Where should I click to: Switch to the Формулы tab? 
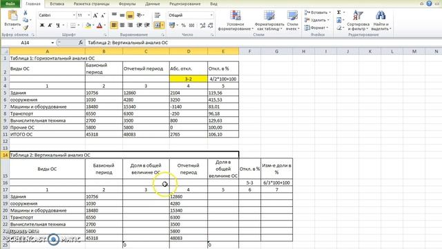(x=127, y=4)
